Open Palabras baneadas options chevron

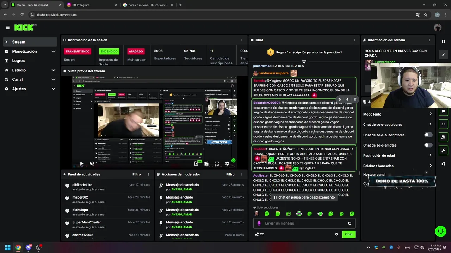(430, 166)
